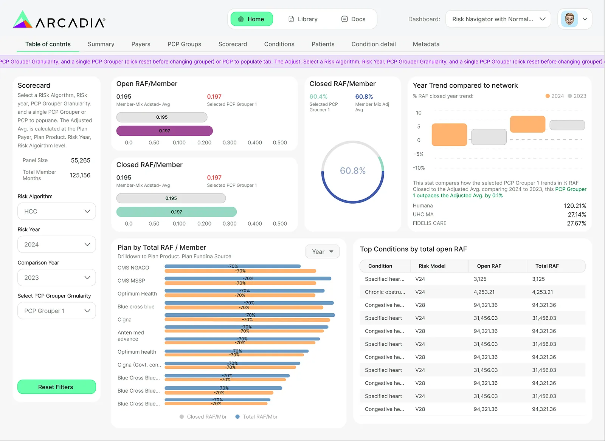This screenshot has height=441, width=605.
Task: Open the Year filter on plan chart
Action: 323,252
